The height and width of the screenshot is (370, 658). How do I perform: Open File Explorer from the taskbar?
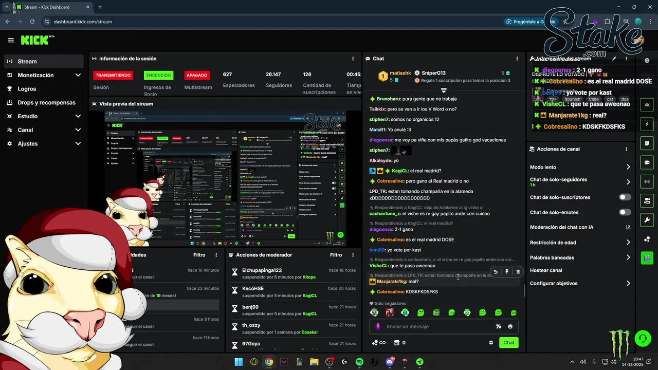point(314,362)
